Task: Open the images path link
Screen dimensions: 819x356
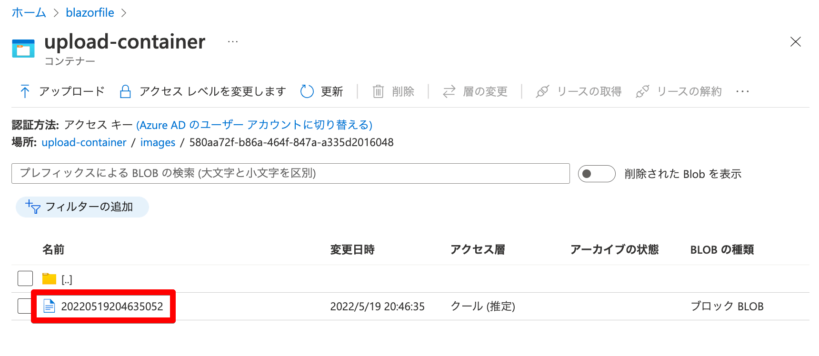Action: [x=158, y=142]
